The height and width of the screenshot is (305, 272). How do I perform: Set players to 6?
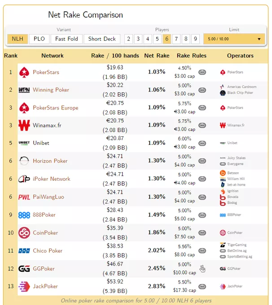(167, 39)
